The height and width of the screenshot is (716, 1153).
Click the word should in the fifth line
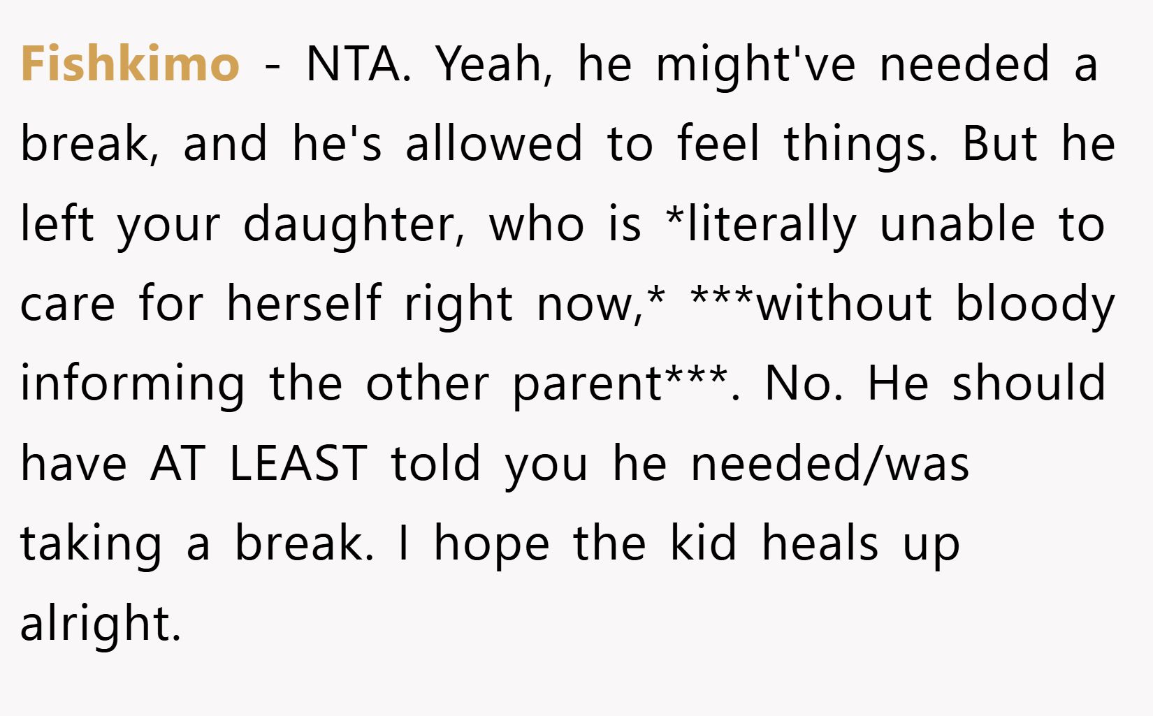click(x=1029, y=383)
